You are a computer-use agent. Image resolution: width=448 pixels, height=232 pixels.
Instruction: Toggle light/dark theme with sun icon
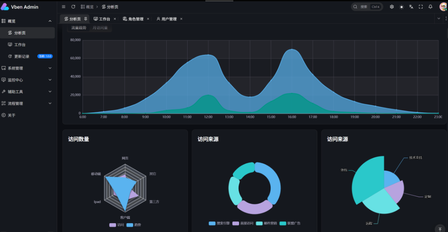[x=401, y=7]
